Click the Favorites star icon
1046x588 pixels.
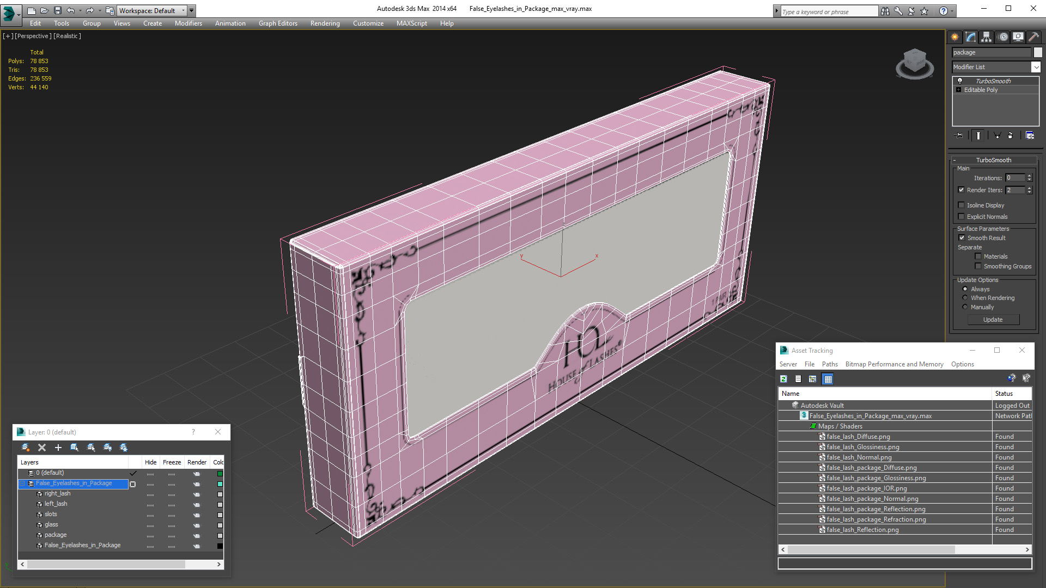[x=924, y=11]
